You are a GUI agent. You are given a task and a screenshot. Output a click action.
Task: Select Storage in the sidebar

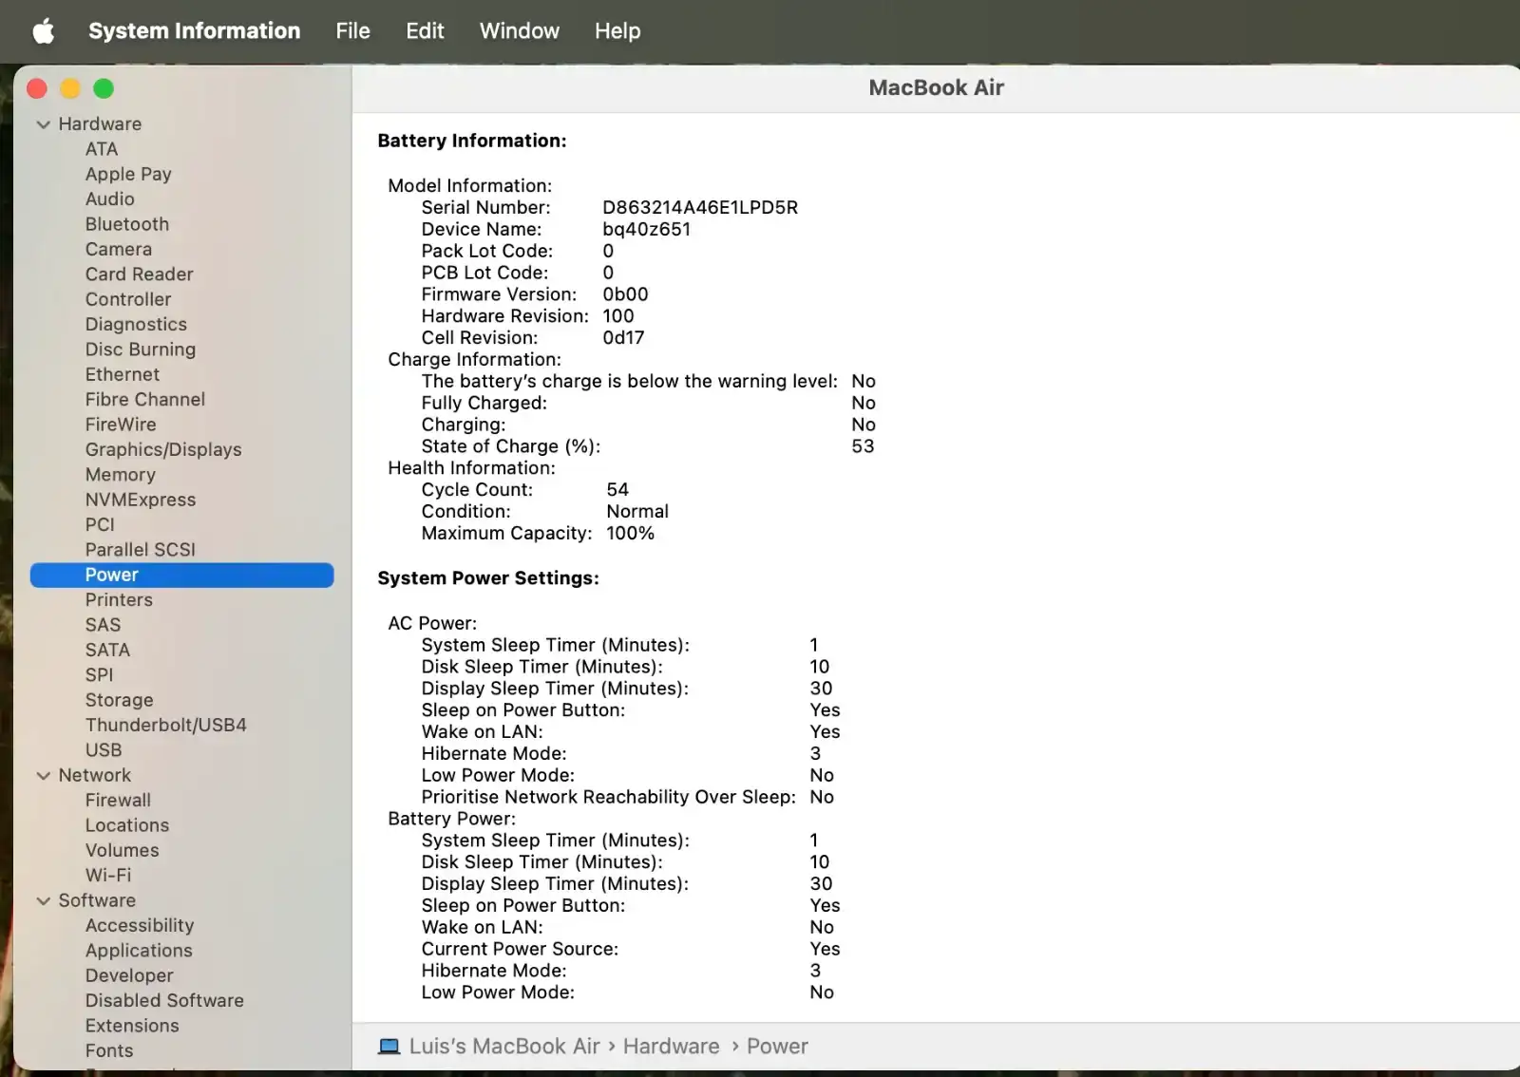click(119, 700)
